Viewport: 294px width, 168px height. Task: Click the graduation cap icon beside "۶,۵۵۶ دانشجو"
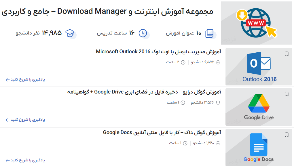[x=218, y=62]
